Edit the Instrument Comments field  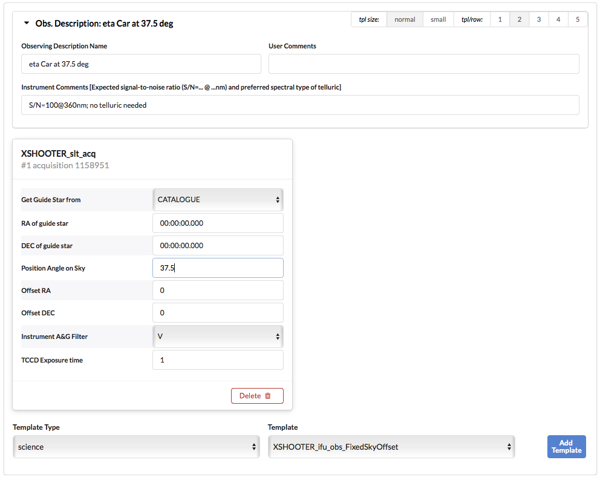coord(300,105)
